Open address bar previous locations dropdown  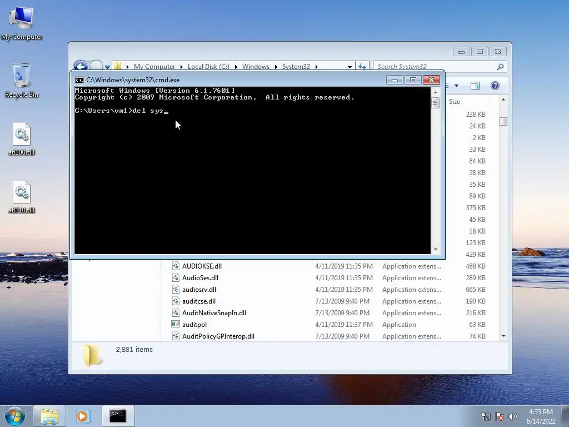click(350, 67)
